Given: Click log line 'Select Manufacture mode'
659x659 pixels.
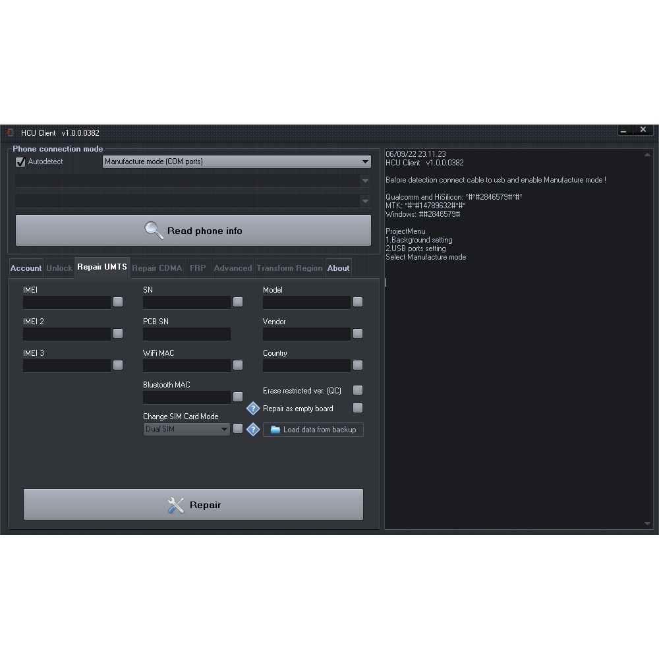Looking at the screenshot, I should click(426, 257).
